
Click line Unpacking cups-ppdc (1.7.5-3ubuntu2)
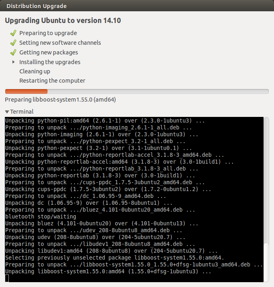(x=108, y=189)
